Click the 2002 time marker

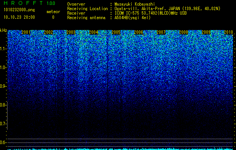pos(48,32)
